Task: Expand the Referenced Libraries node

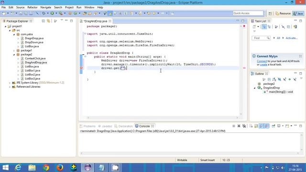Action: [x=10, y=87]
